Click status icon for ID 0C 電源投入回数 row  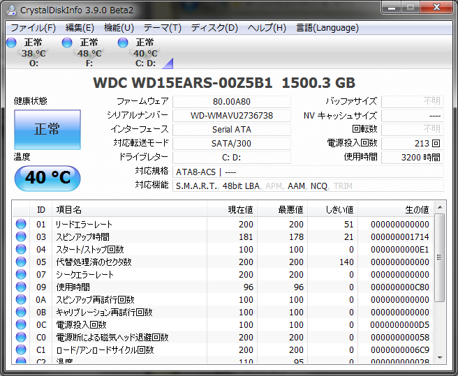tap(21, 324)
